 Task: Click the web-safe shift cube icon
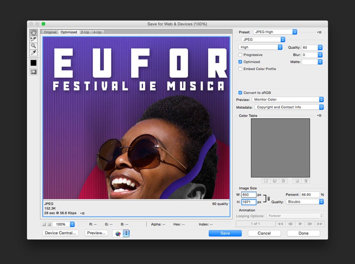[x=275, y=181]
